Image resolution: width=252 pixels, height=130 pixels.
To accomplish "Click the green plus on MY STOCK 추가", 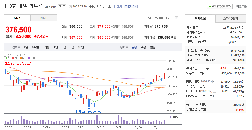I will [x=210, y=7].
